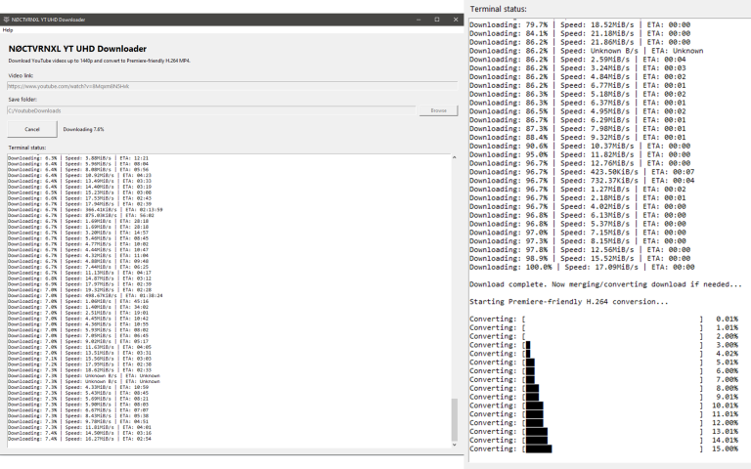The width and height of the screenshot is (751, 469).
Task: Click the line with speed 17.53MiB/s
Action: tap(79, 198)
